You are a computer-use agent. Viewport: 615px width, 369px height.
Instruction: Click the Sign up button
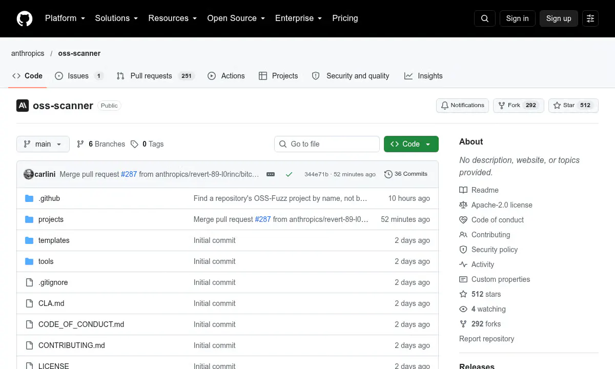pyautogui.click(x=559, y=18)
